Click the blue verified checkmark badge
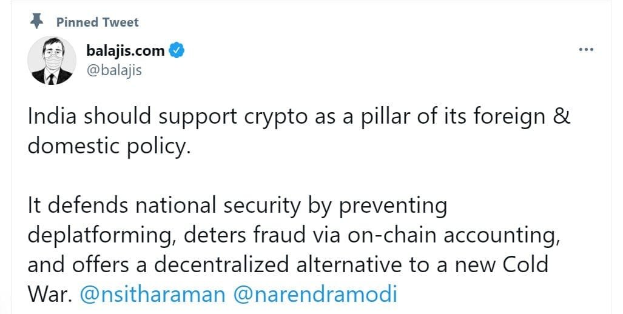623x314 pixels. click(177, 51)
